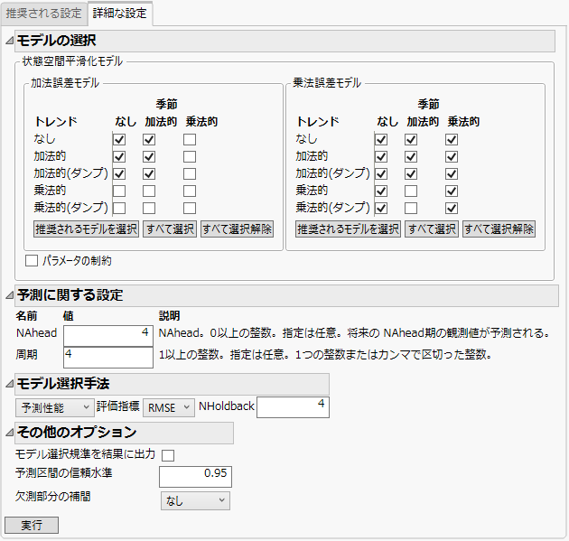Click すべて選択解除 in 加法誤差モデル

pos(237,229)
